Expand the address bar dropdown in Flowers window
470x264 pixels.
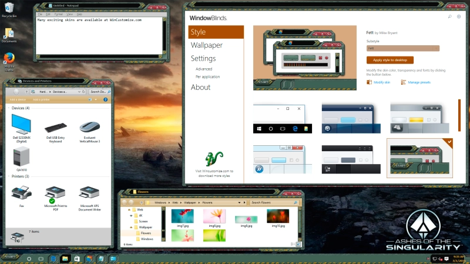click(239, 203)
